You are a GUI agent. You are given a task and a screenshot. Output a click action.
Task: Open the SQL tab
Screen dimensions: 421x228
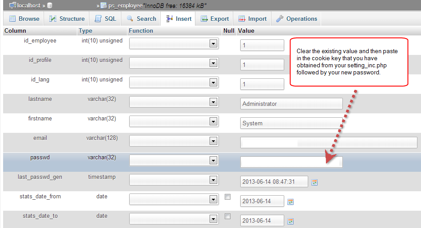[106, 19]
